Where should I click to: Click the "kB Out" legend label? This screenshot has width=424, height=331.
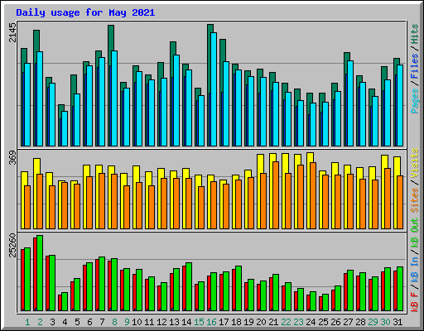[415, 233]
